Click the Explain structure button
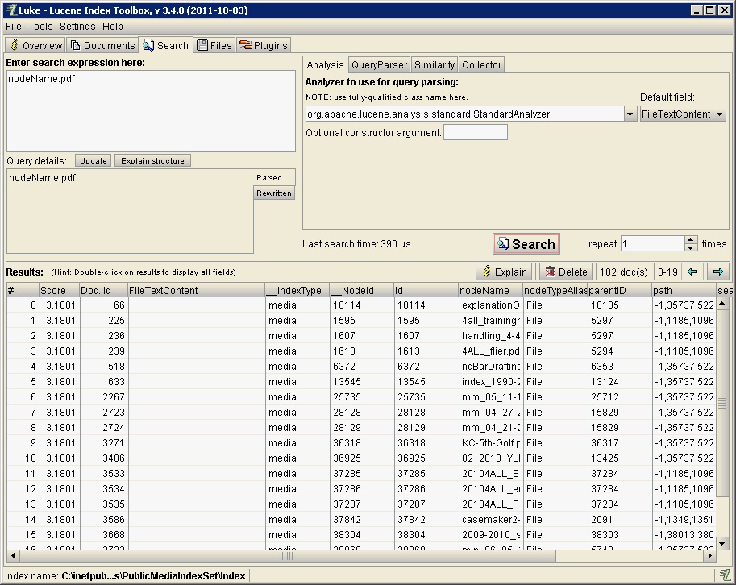This screenshot has height=585, width=736. (x=152, y=160)
